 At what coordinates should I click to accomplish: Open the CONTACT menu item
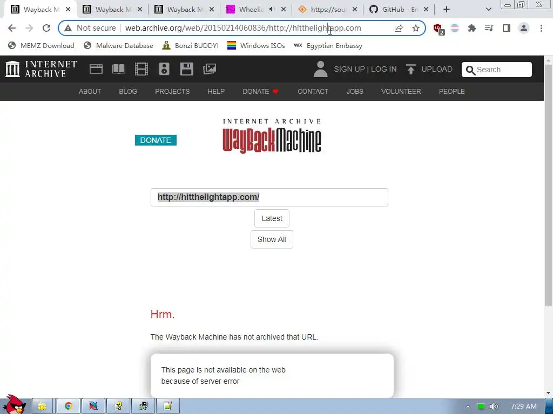(313, 92)
